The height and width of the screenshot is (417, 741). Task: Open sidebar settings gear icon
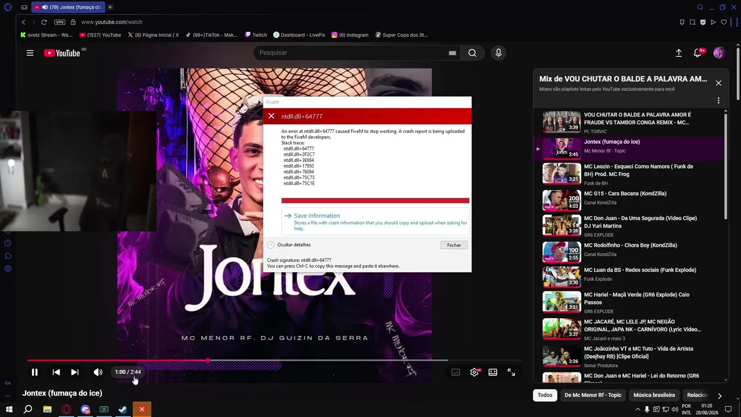(8, 269)
